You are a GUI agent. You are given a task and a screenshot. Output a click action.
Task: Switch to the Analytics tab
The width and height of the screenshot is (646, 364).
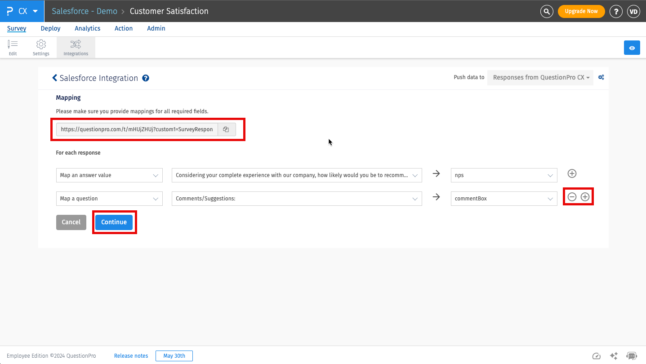point(87,28)
